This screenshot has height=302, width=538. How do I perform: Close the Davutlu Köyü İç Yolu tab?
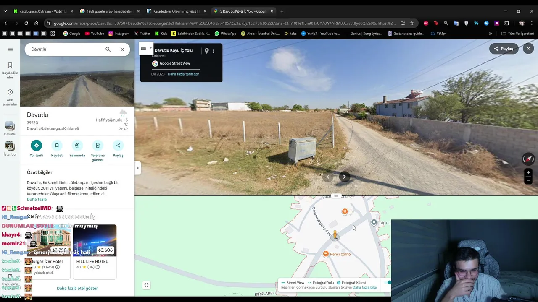click(272, 11)
